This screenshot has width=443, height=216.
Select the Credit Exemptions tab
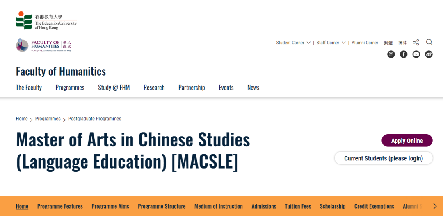[x=374, y=207]
